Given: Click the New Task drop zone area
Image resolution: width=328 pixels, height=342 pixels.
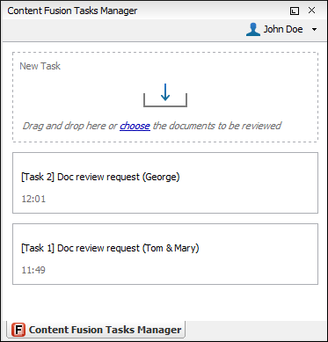Looking at the screenshot, I should [165, 98].
